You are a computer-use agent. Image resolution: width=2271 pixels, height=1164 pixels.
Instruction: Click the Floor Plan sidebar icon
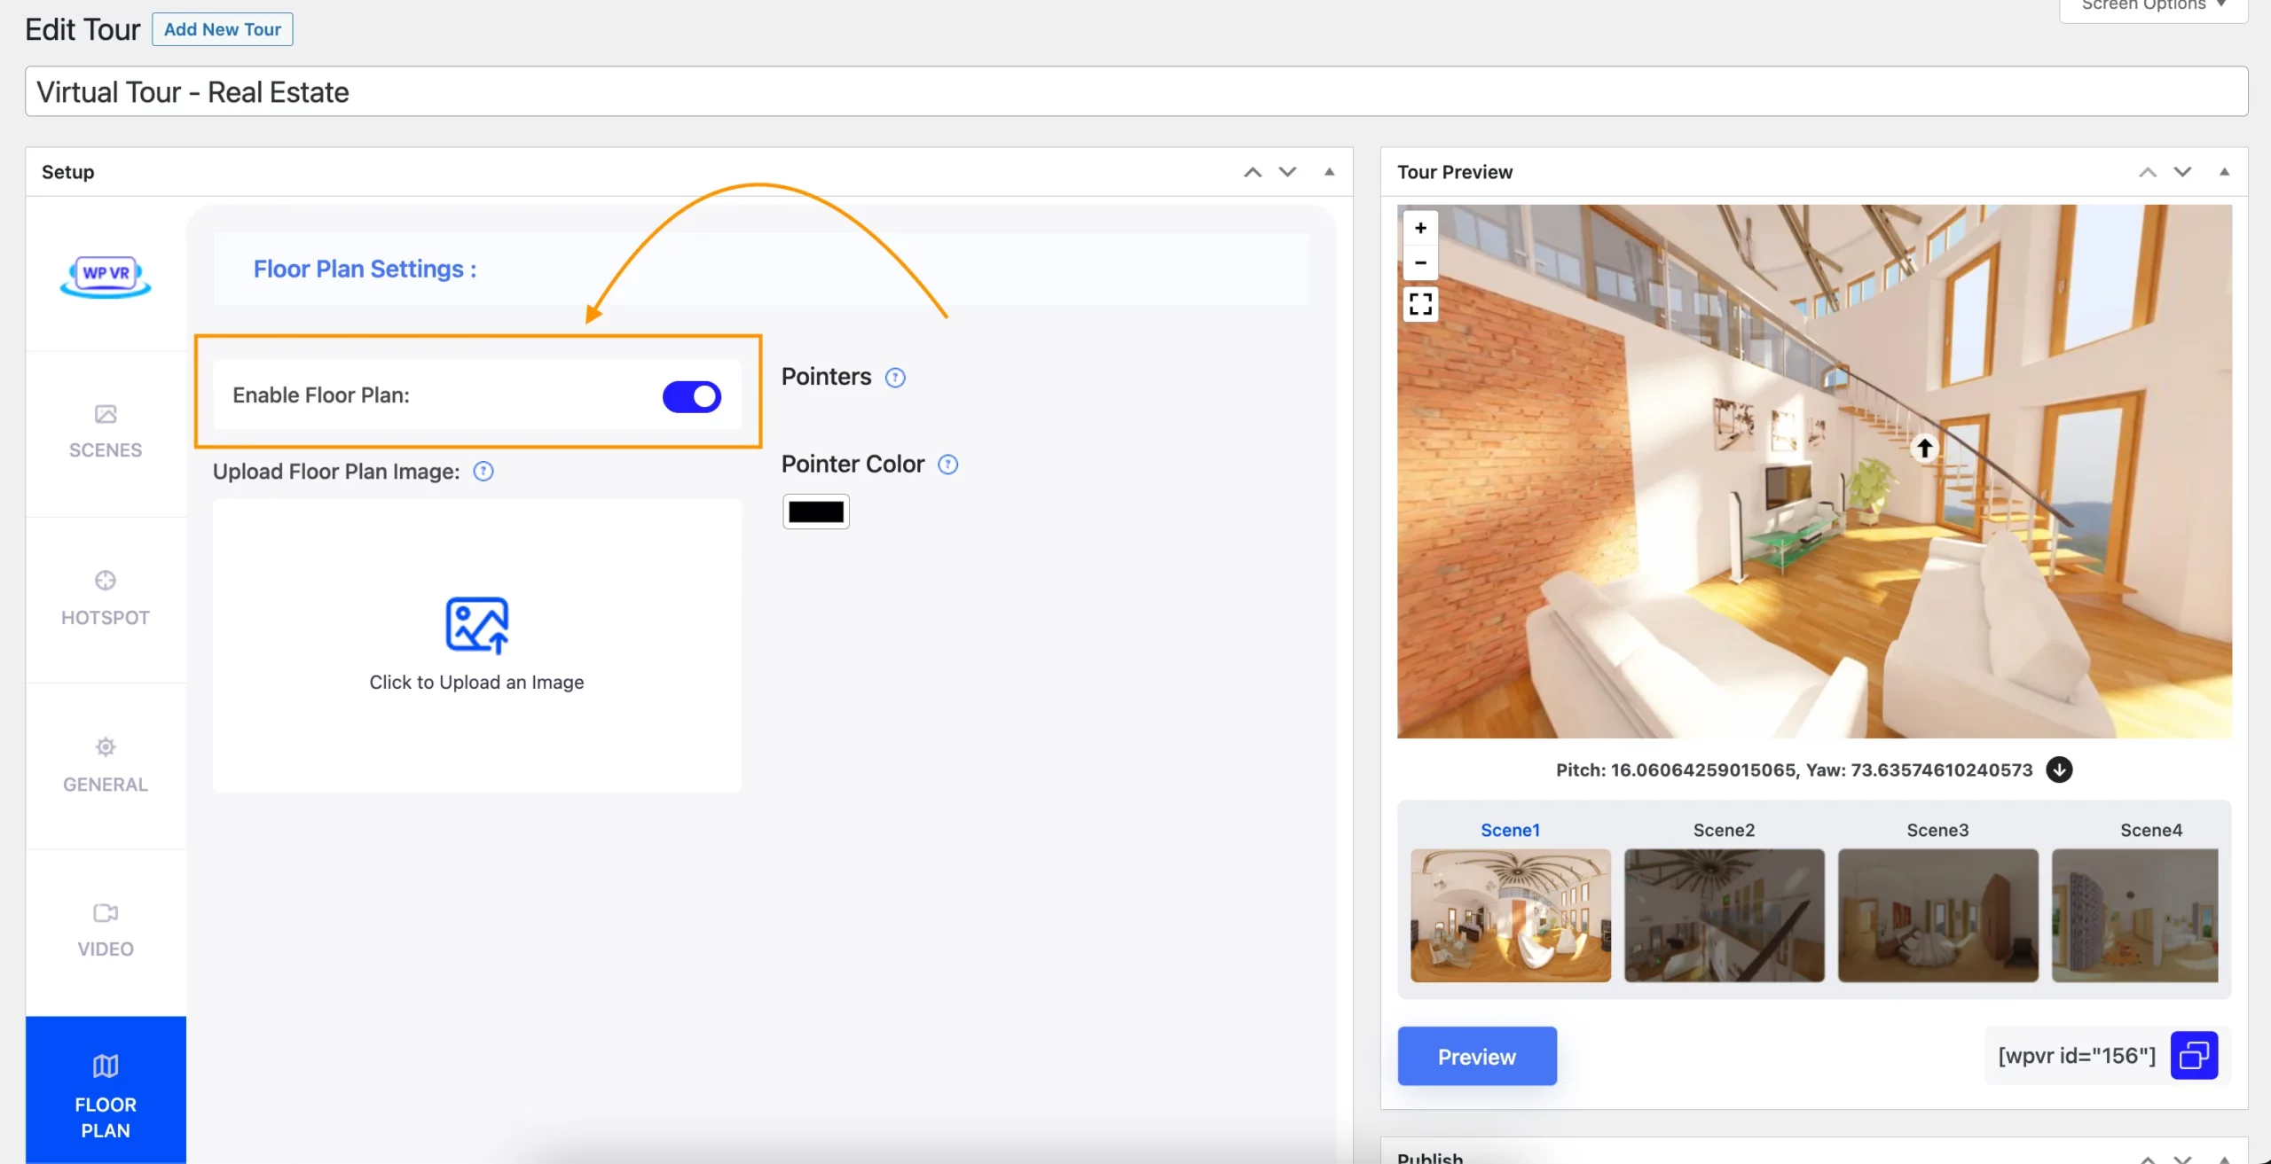[x=106, y=1090]
